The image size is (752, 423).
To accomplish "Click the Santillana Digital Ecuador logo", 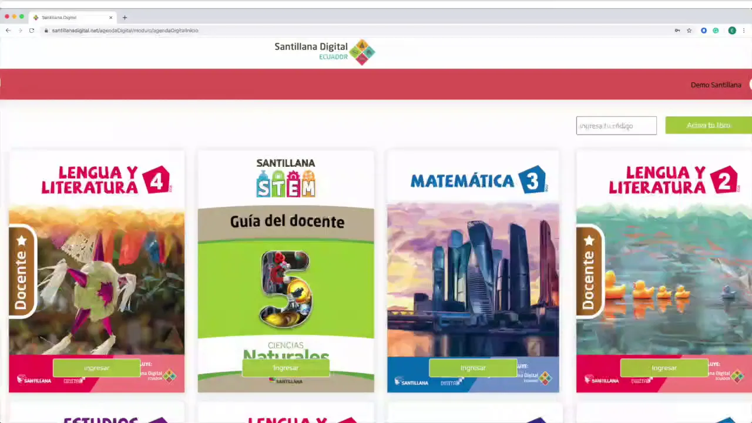I will tap(324, 52).
